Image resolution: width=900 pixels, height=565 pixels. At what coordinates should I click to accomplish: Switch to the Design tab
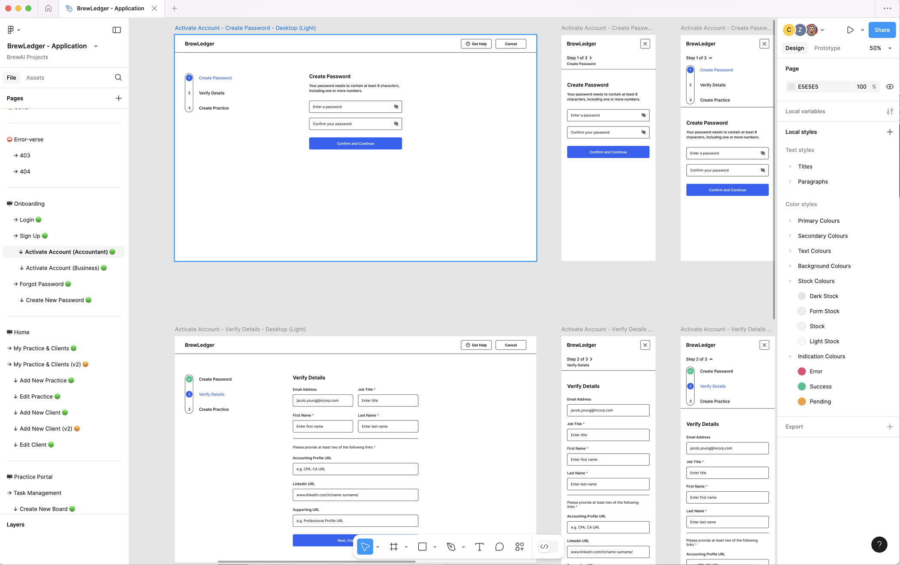point(795,48)
